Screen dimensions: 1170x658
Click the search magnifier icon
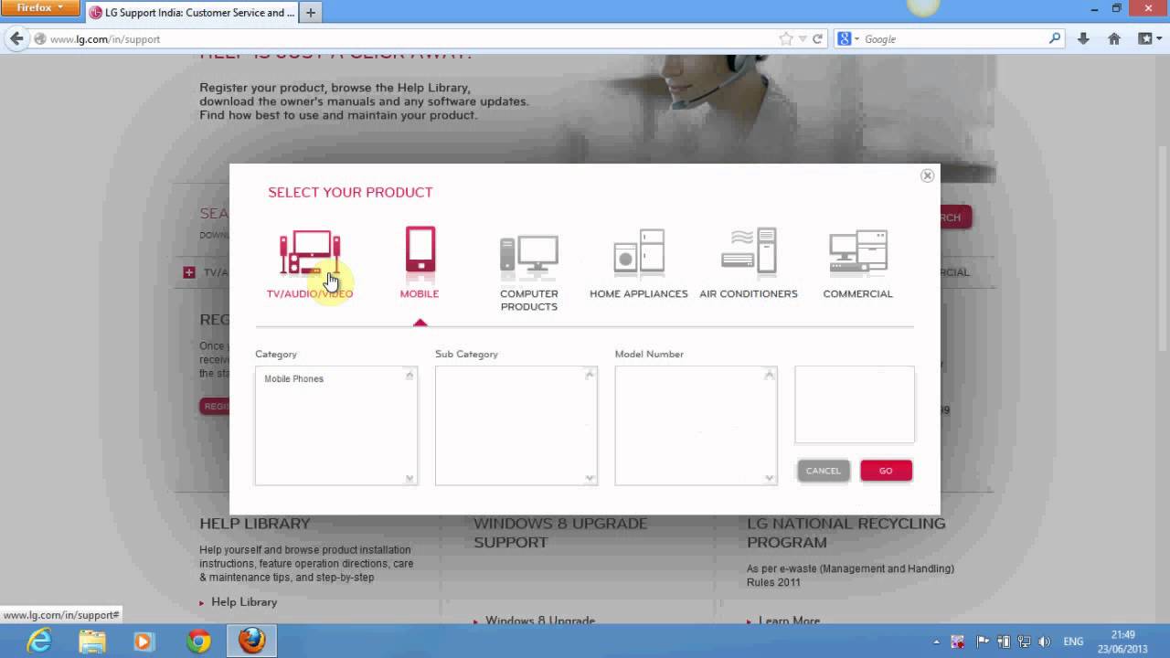(1055, 38)
